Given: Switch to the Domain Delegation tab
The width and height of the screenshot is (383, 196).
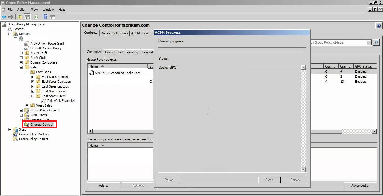Looking at the screenshot, I should [x=114, y=33].
